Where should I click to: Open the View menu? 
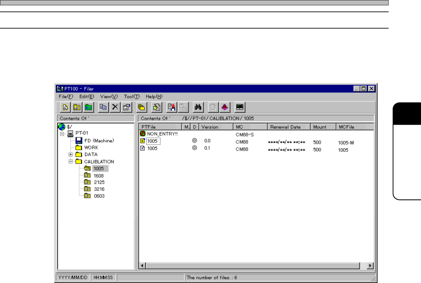109,96
